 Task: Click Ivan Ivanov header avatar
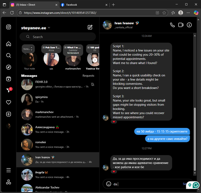tap(107, 25)
